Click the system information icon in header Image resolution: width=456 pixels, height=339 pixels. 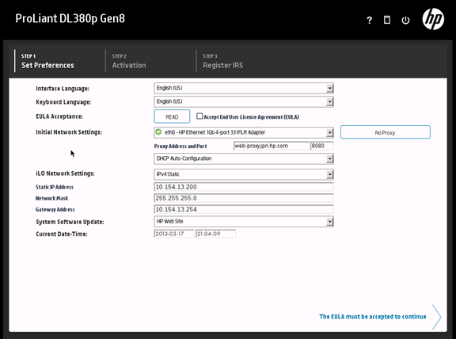(x=387, y=20)
